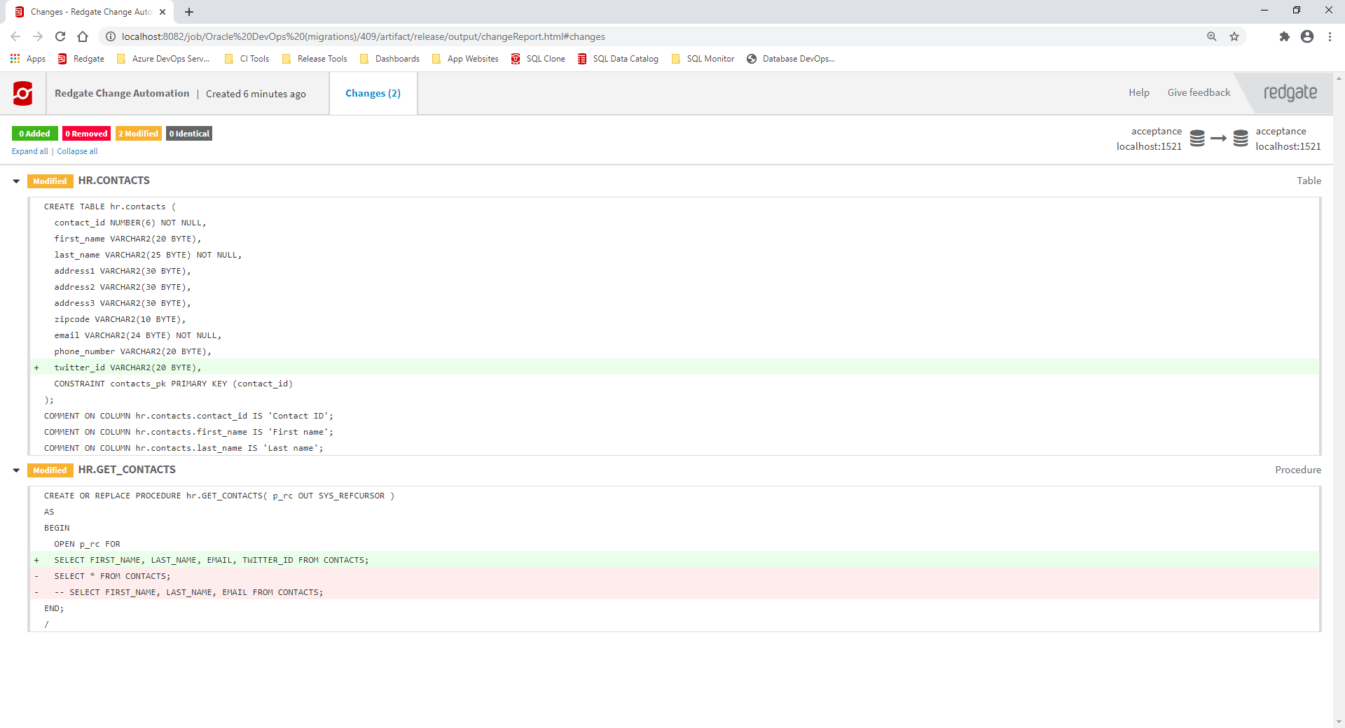Collapse the HR.CONTACTS section arrow
Viewport: 1345px width, 728px height.
[x=16, y=181]
